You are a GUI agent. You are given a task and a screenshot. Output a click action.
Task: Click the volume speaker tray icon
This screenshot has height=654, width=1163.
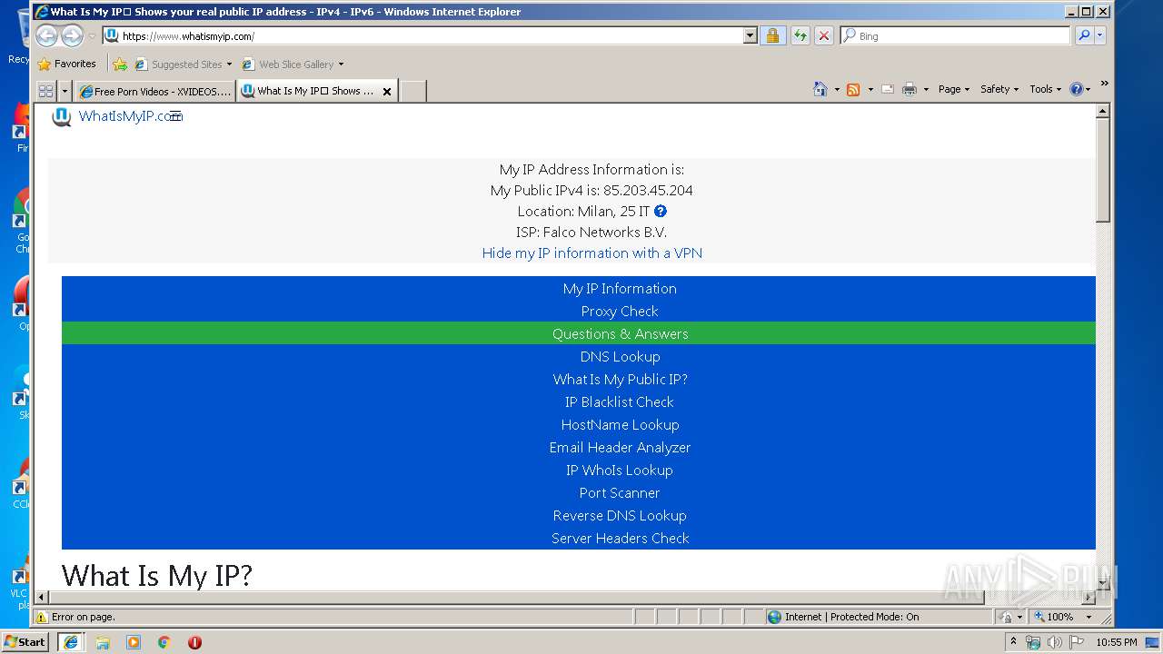(x=1054, y=642)
